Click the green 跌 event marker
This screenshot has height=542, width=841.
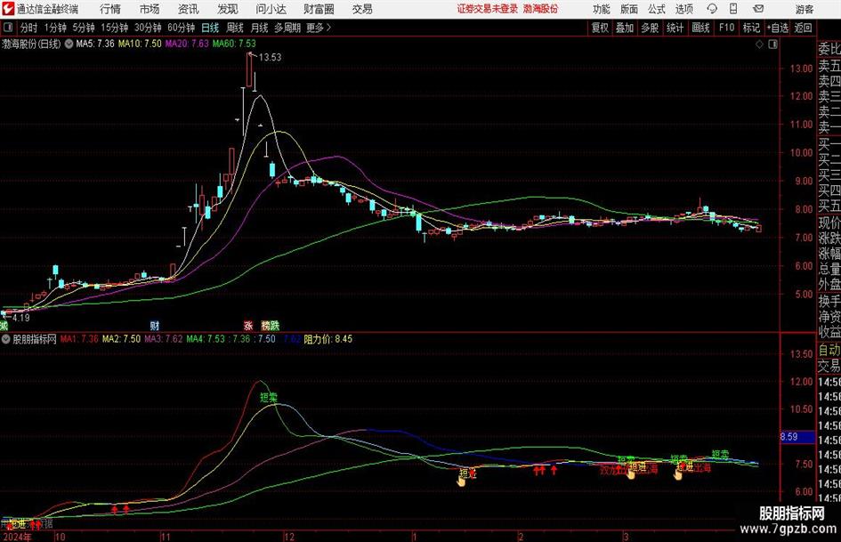click(x=275, y=325)
